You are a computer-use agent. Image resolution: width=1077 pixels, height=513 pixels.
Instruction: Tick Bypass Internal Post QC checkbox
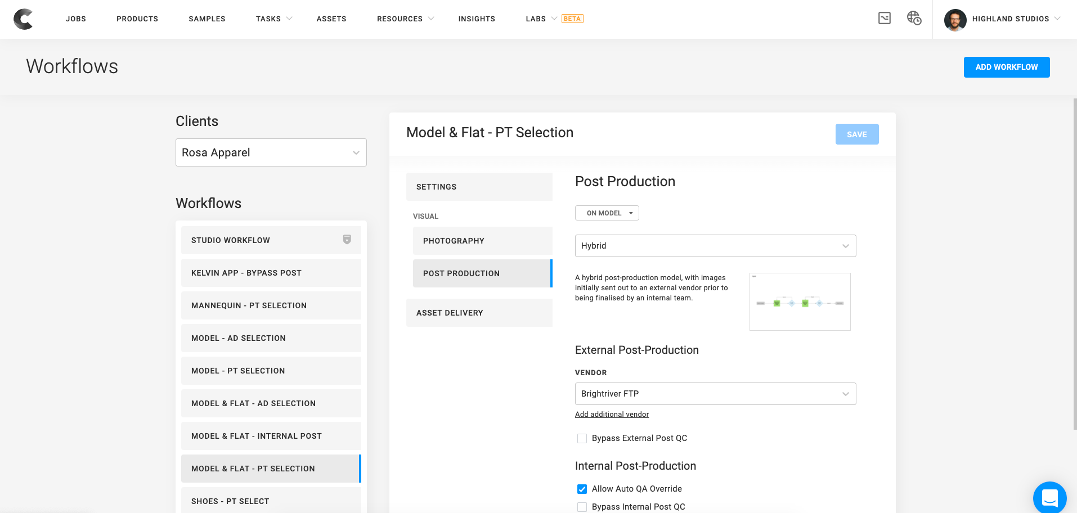tap(582, 507)
